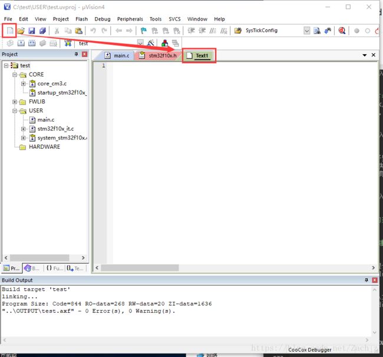This screenshot has height=357, width=383.
Task: Indent selected lines icon
Action: click(191, 31)
